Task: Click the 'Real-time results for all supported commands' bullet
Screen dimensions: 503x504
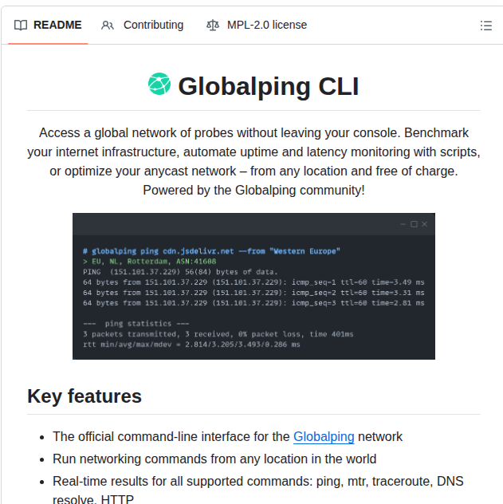Action: click(x=258, y=490)
